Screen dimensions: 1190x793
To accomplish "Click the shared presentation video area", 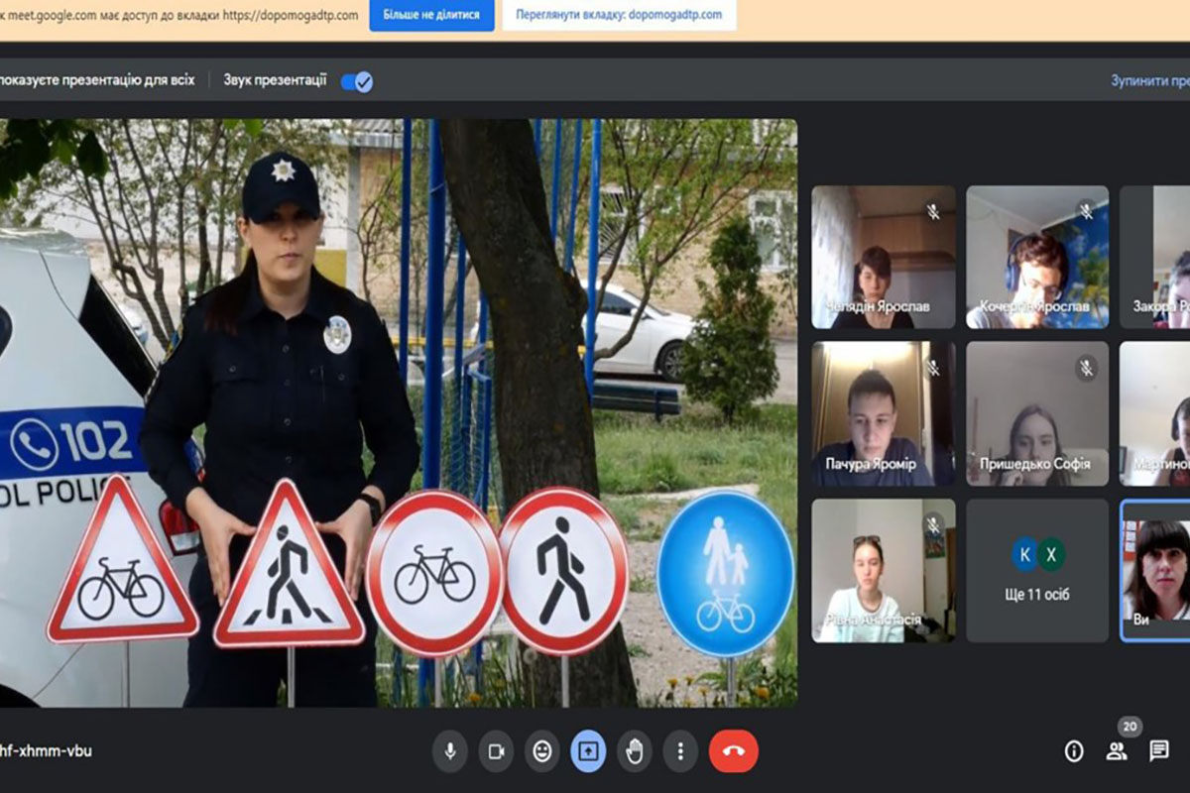I will pyautogui.click(x=398, y=412).
